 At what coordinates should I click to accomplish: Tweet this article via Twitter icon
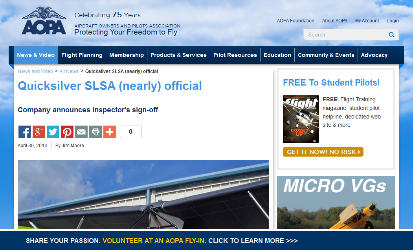[53, 132]
